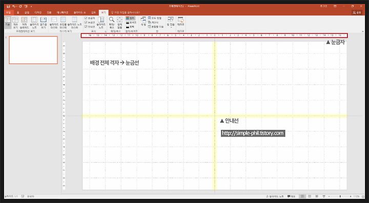
Task: Select the Color (컬러) view mode
Action: [x=131, y=18]
